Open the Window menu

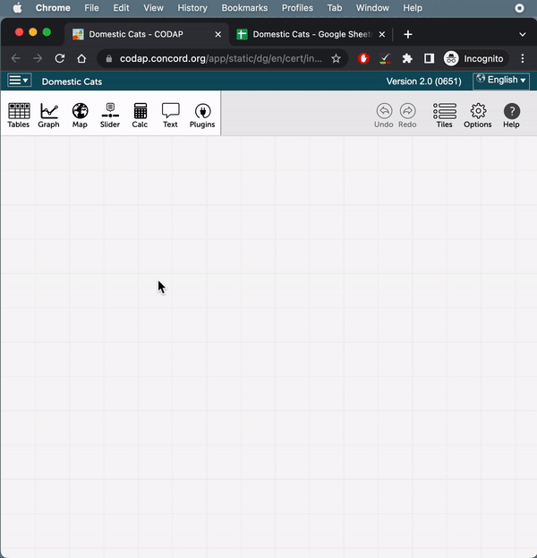(372, 8)
